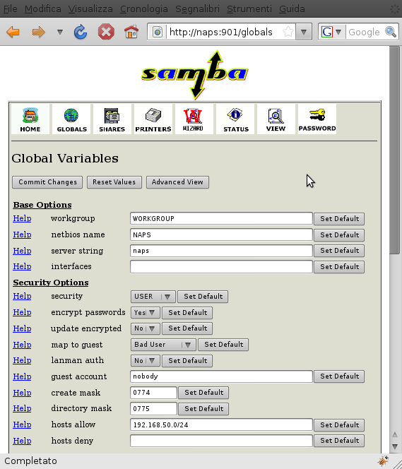Click the hosts allow field
402x469 pixels.
point(221,425)
